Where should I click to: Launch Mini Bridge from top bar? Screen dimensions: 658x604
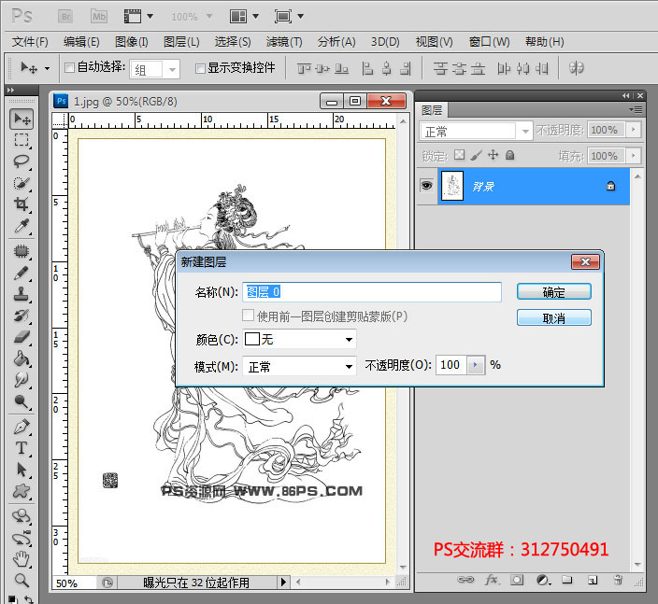99,17
